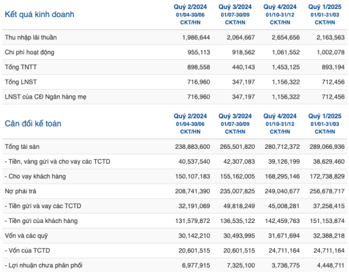Click the Vốn và các quỹ row label
The height and width of the screenshot is (272, 349).
pos(26,236)
